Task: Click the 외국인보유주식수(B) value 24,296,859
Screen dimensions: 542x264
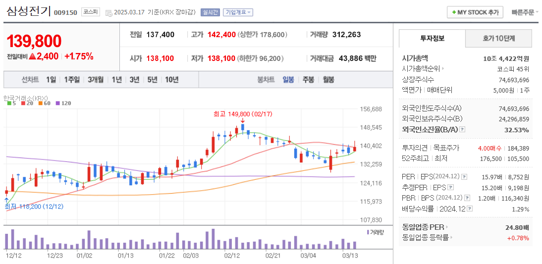Action: tap(514, 118)
